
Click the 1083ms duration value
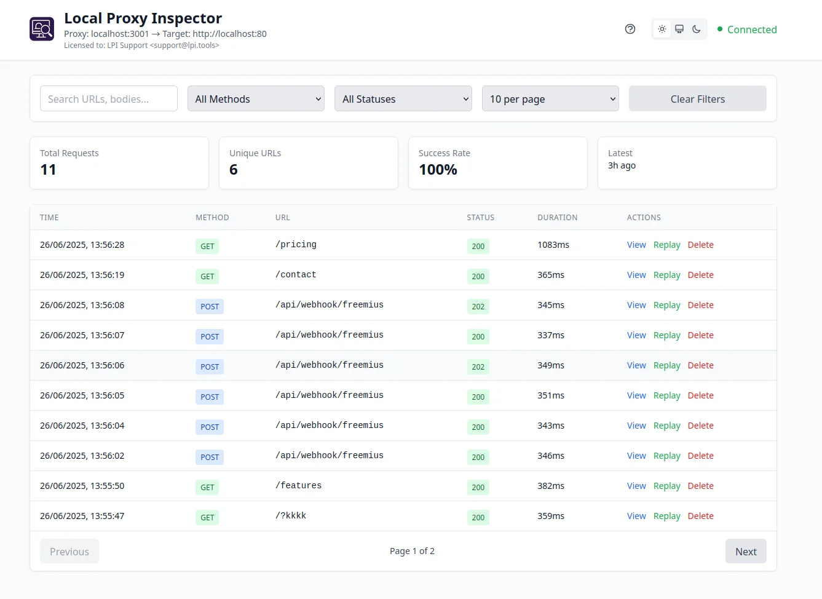click(x=553, y=245)
